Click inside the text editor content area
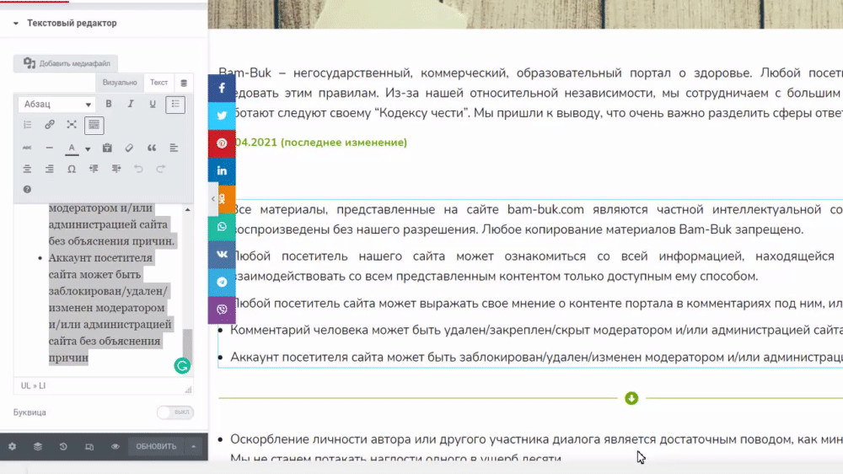The height and width of the screenshot is (474, 843). pyautogui.click(x=102, y=290)
